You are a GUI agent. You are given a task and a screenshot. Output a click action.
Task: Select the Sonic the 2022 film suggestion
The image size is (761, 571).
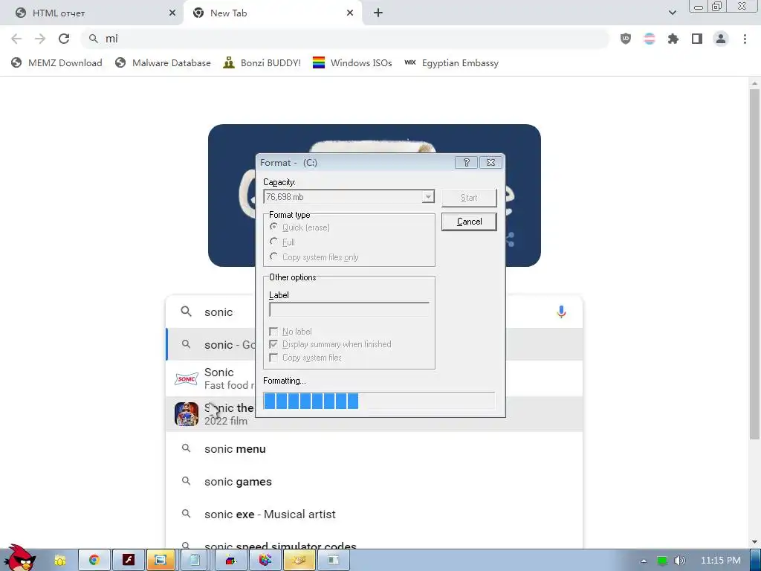point(374,413)
